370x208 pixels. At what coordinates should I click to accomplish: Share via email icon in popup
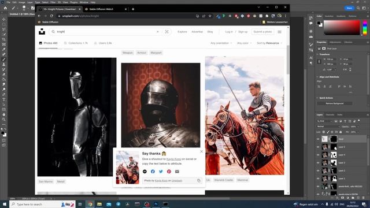tap(177, 172)
